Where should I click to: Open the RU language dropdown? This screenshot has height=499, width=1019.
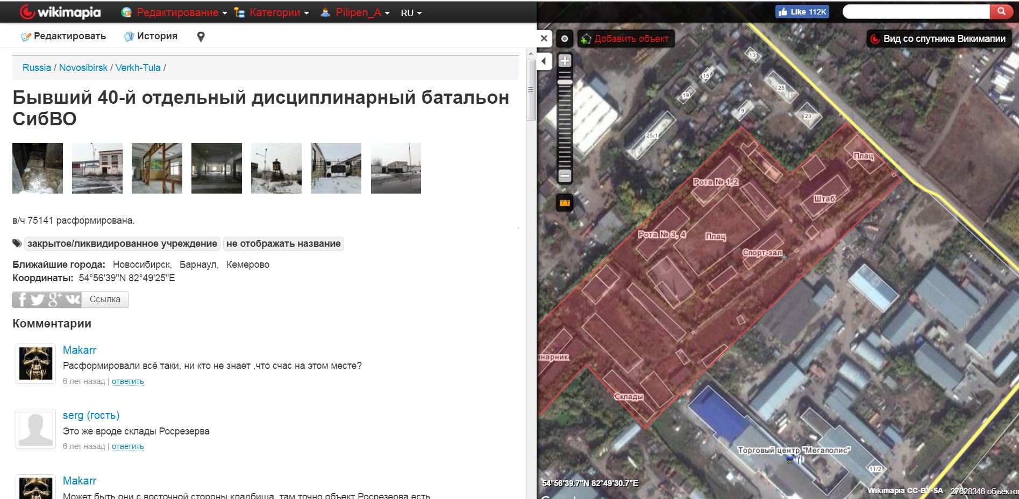(x=411, y=13)
